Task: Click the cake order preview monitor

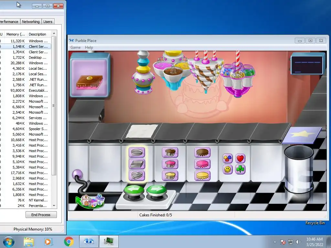Action: (x=90, y=76)
